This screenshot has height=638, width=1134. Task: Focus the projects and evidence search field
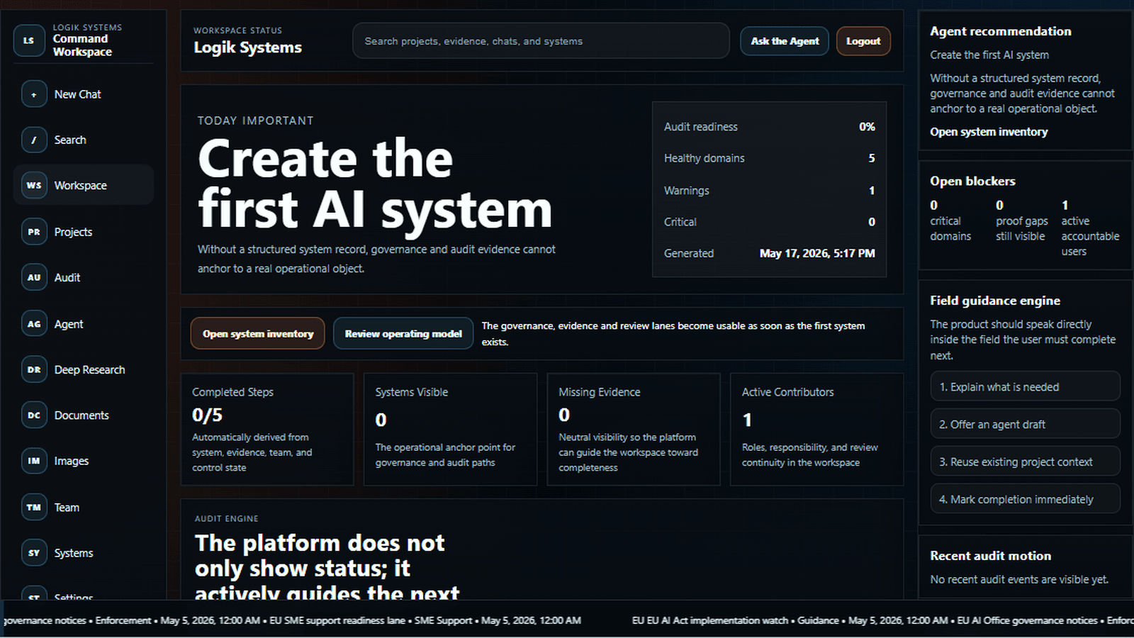(x=541, y=41)
